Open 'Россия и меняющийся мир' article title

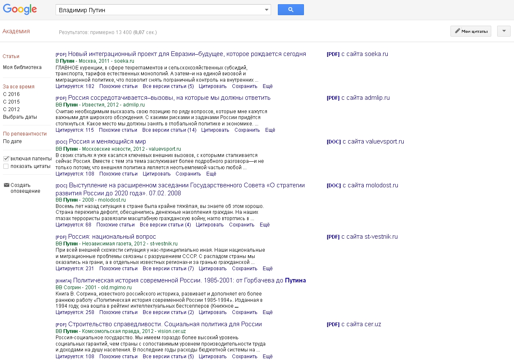click(x=107, y=141)
